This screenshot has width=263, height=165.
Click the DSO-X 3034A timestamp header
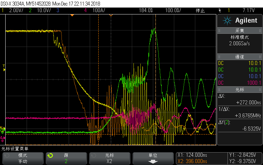51,4
